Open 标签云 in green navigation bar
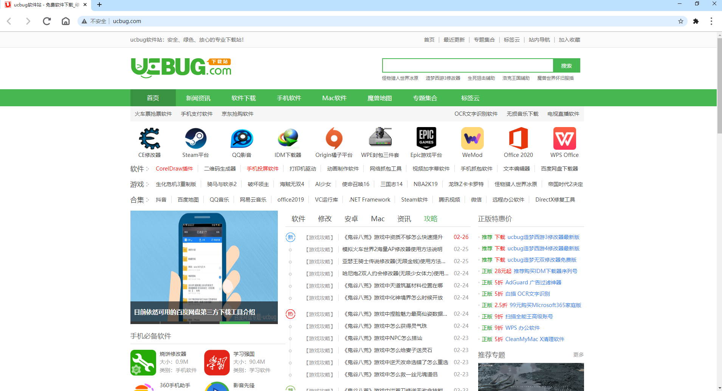722x391 pixels. [471, 98]
